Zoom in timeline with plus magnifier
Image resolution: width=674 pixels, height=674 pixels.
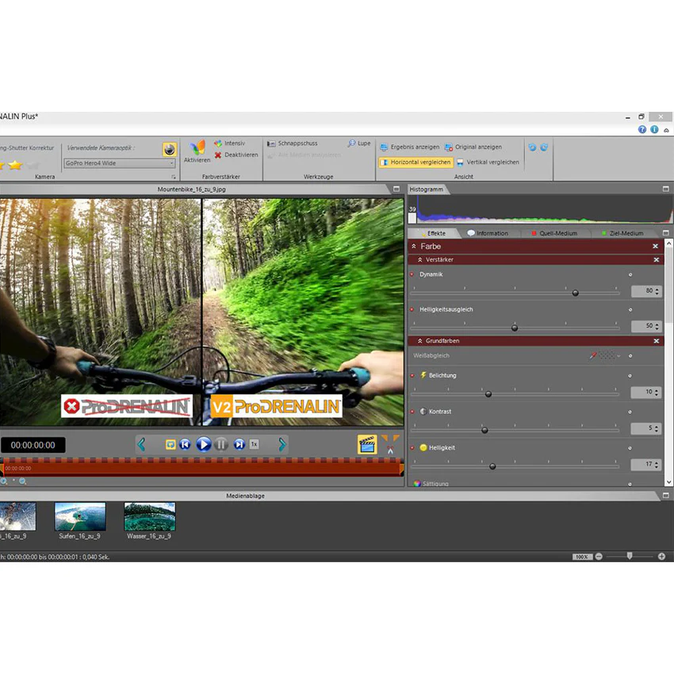click(x=3, y=481)
